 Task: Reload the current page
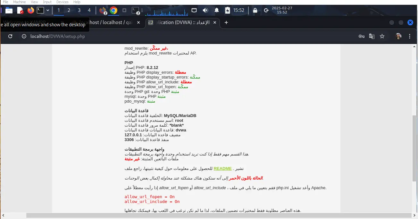pos(10,36)
